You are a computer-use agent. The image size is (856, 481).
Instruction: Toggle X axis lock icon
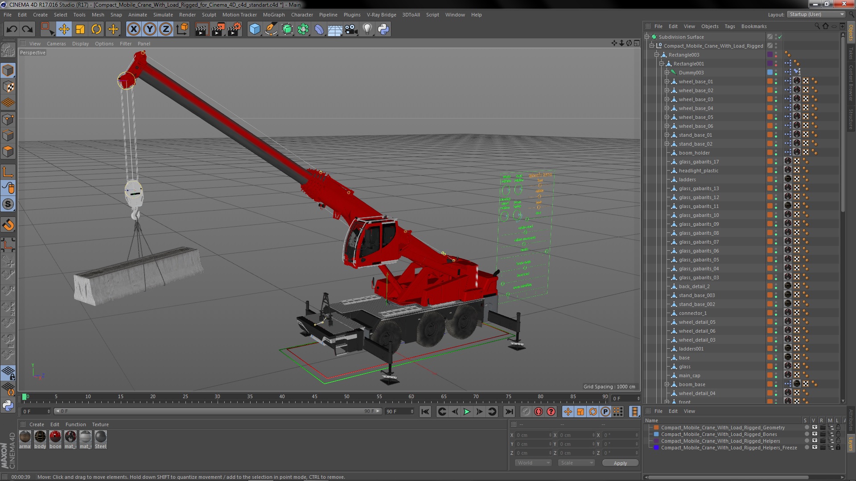(x=133, y=29)
